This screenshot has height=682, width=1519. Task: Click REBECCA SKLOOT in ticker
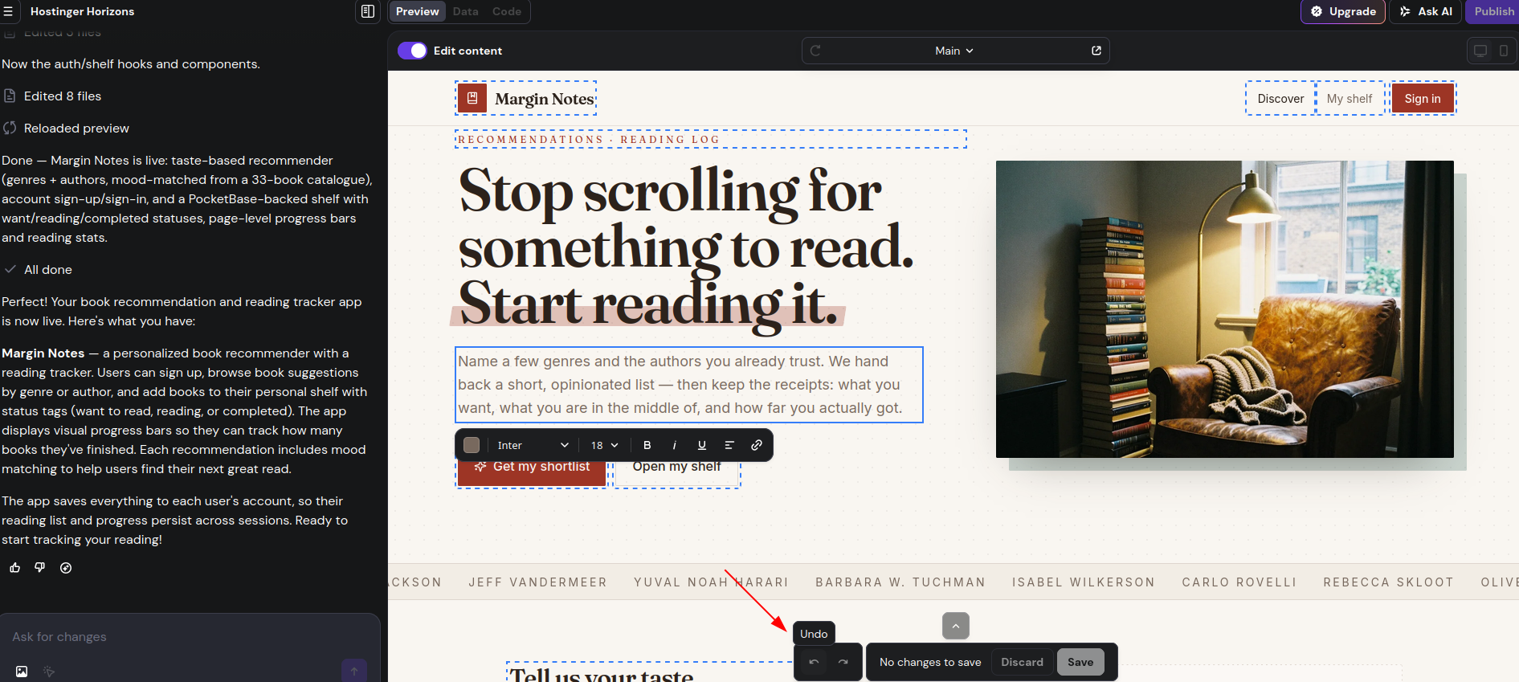click(x=1389, y=582)
